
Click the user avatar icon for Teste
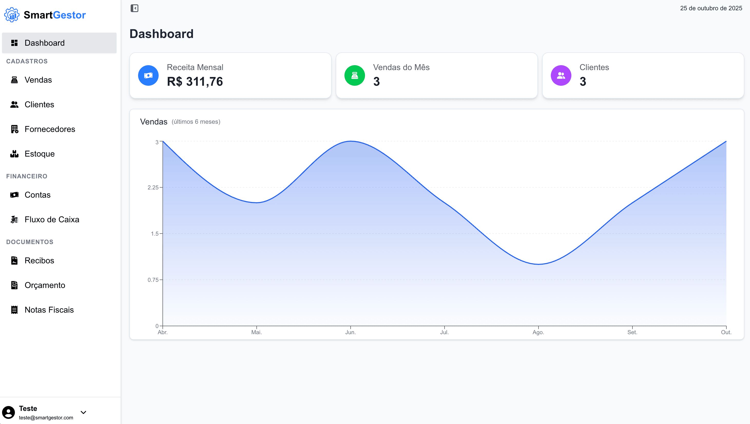9,412
